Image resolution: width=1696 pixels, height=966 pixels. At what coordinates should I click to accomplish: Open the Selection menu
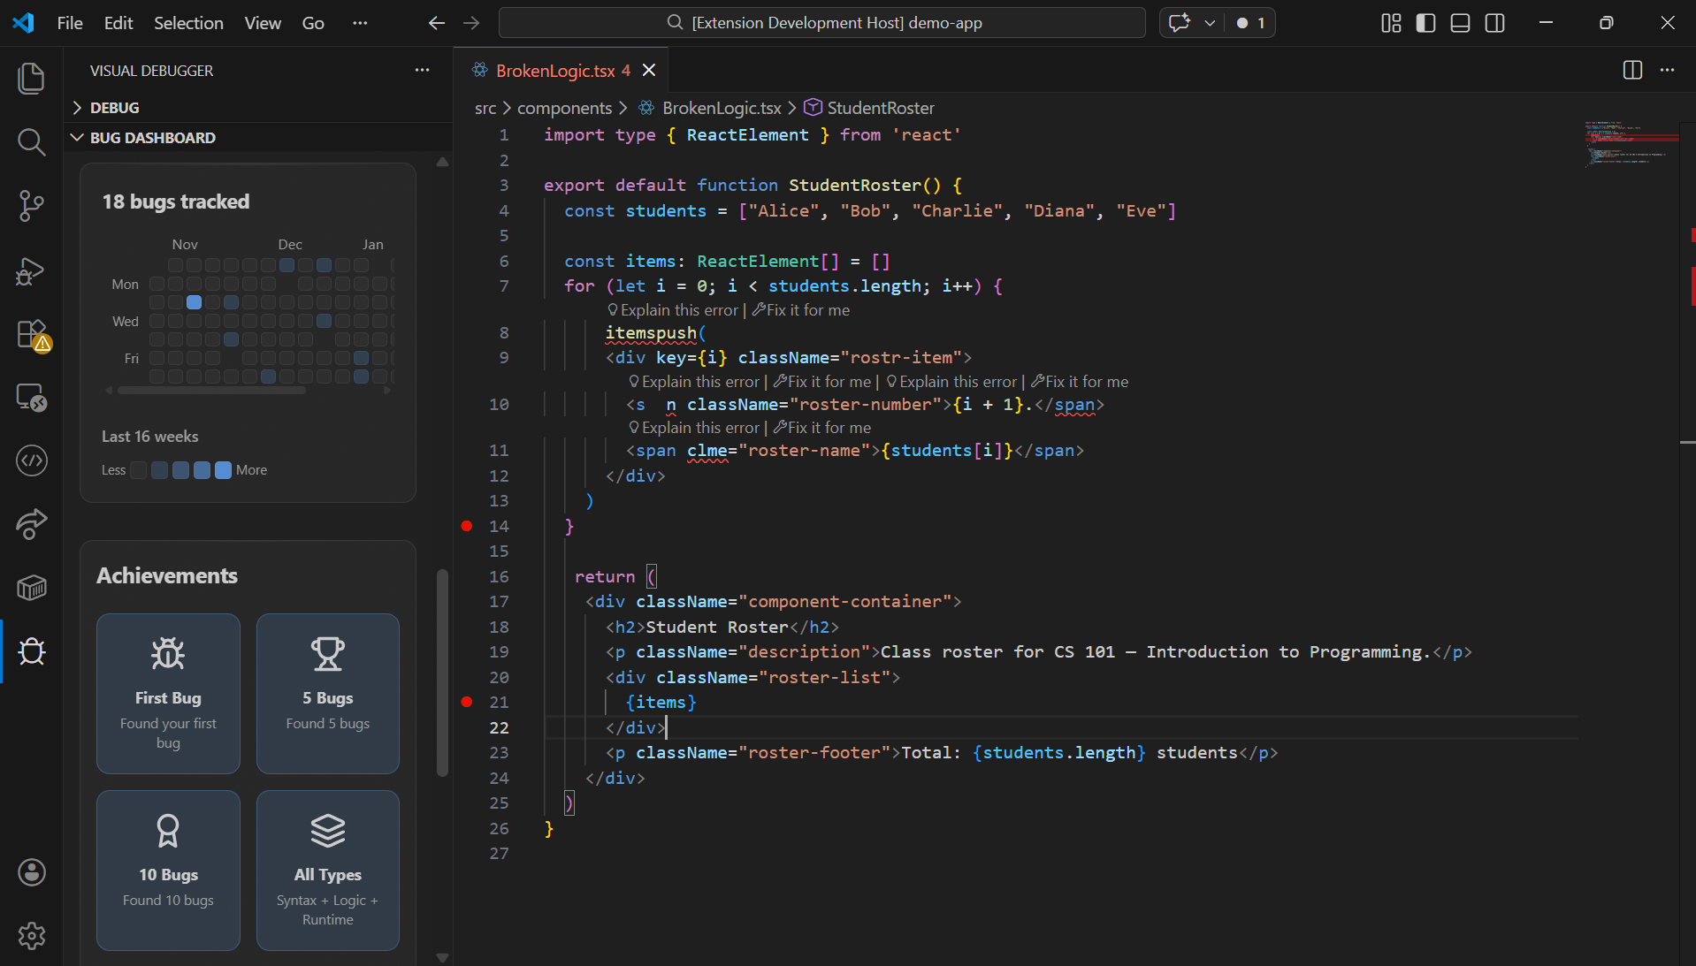[x=188, y=23]
